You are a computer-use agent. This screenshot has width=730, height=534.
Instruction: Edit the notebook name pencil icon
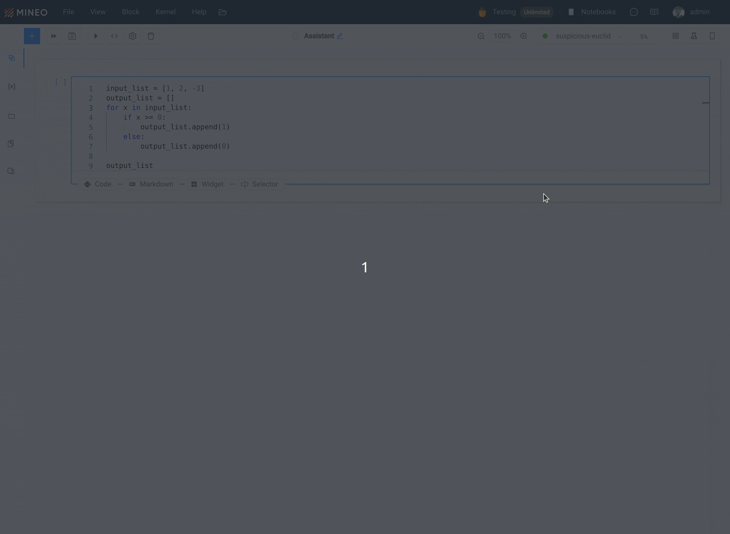coord(340,36)
